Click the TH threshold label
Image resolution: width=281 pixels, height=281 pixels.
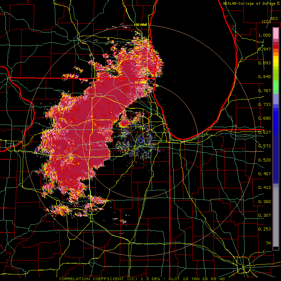point(268,243)
